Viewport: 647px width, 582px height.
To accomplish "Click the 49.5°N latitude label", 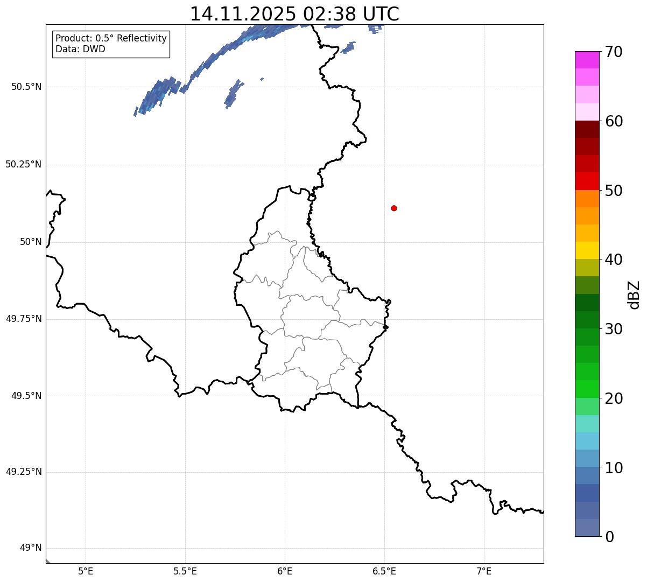I will point(26,396).
